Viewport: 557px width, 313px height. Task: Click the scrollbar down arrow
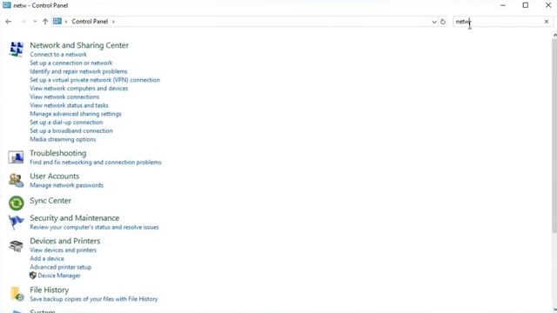(x=554, y=310)
